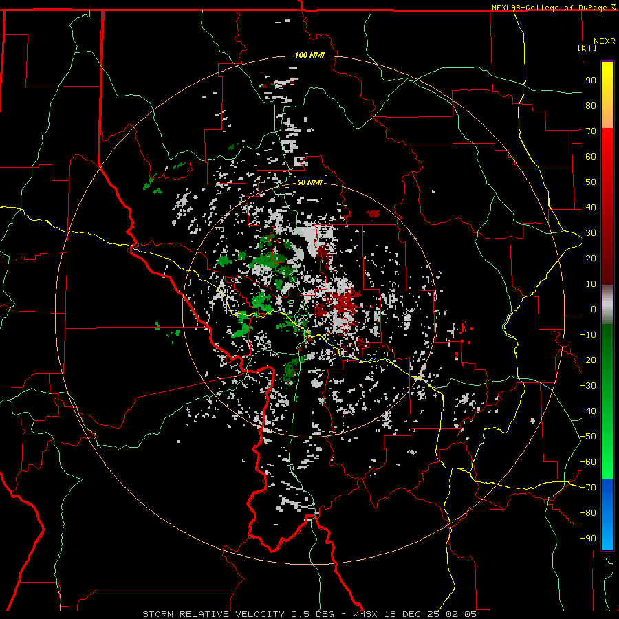Click the positive 80 scale label
619x619 pixels.
[x=591, y=105]
